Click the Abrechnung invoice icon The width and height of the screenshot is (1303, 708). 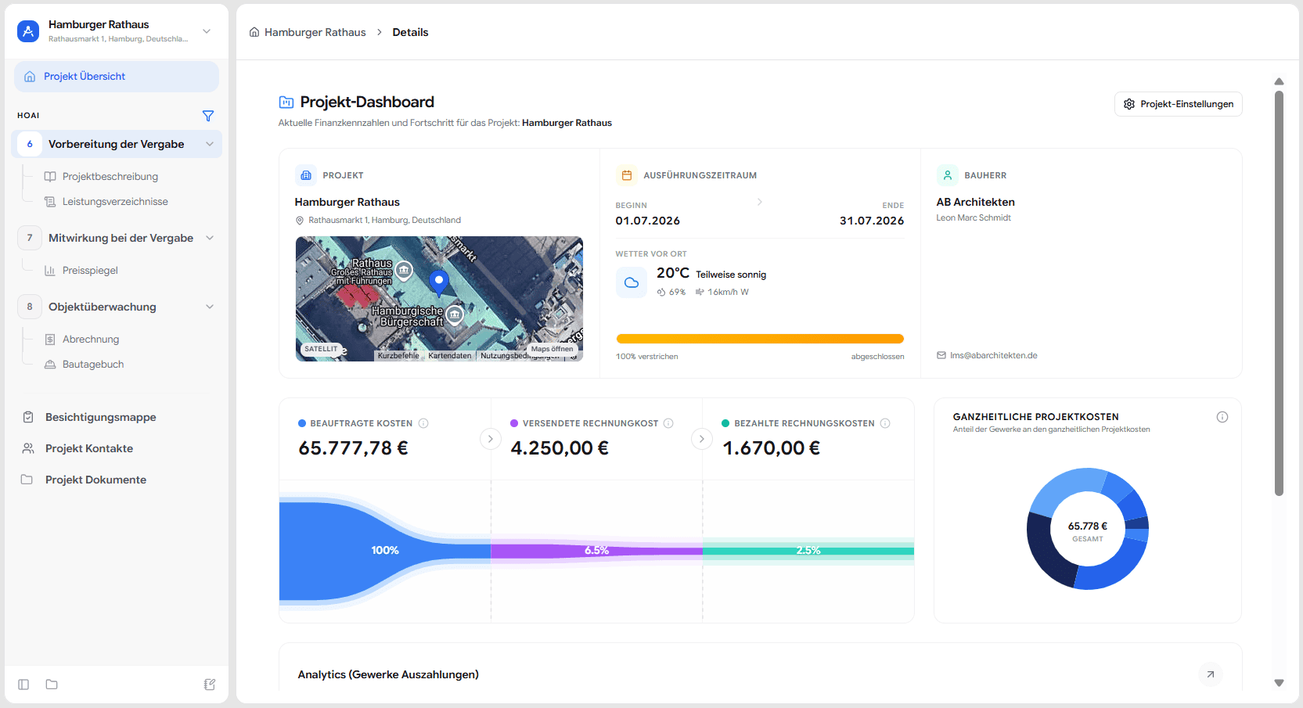click(x=50, y=340)
